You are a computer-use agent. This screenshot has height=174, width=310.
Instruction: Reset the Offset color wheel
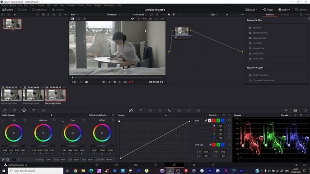click(x=113, y=120)
